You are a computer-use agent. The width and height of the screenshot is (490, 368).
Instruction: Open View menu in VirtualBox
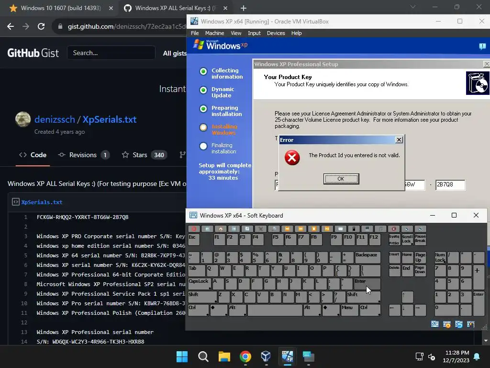(236, 33)
